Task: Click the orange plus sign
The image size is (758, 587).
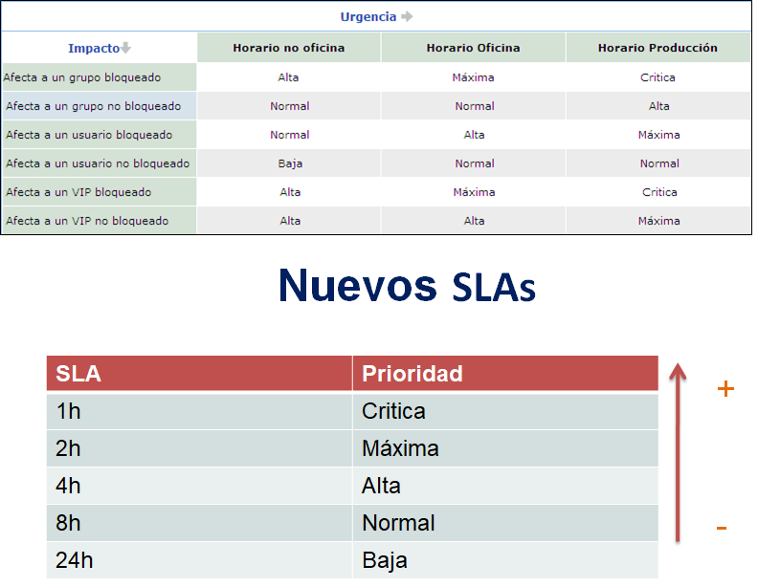Action: tap(725, 389)
